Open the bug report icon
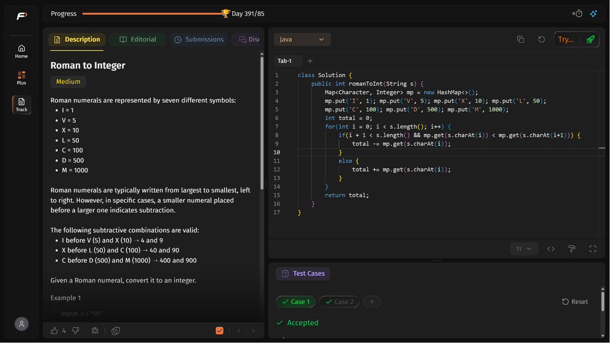 click(95, 330)
